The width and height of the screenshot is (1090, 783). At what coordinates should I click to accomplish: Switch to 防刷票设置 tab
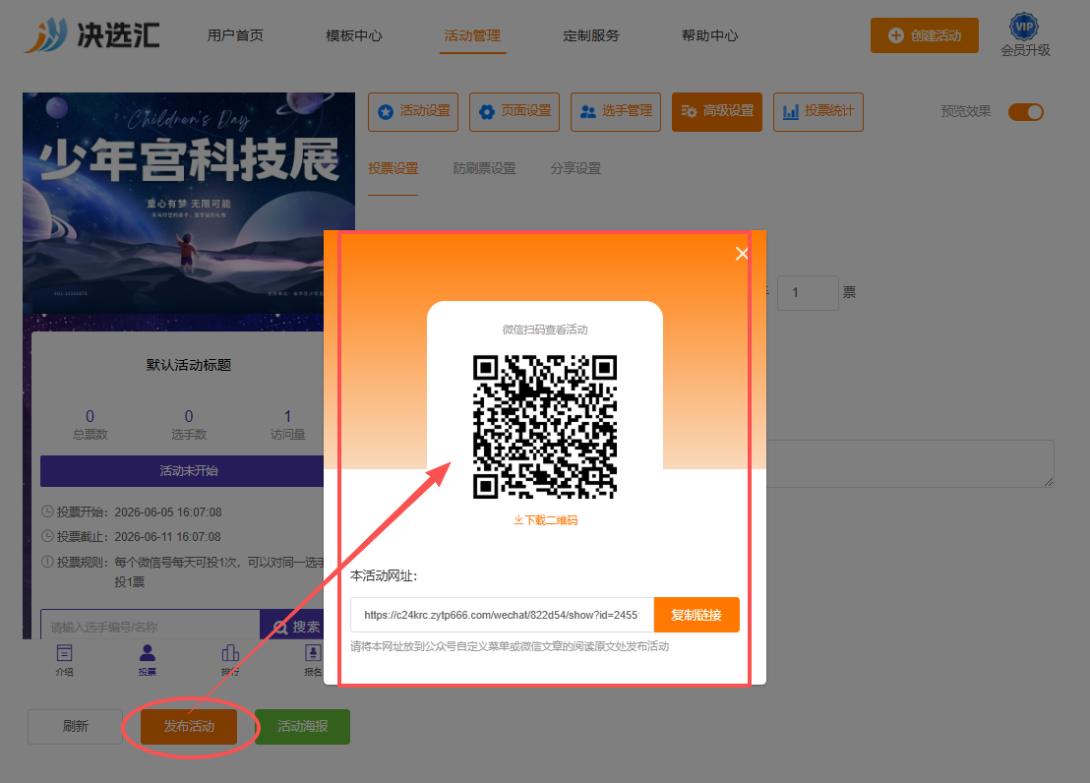pos(485,168)
